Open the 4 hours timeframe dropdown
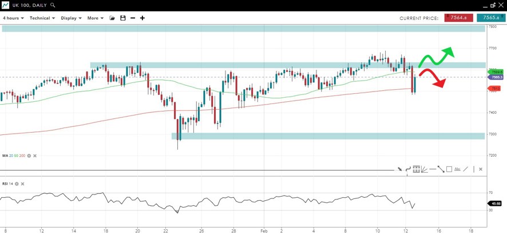The width and height of the screenshot is (507, 235). click(x=13, y=18)
